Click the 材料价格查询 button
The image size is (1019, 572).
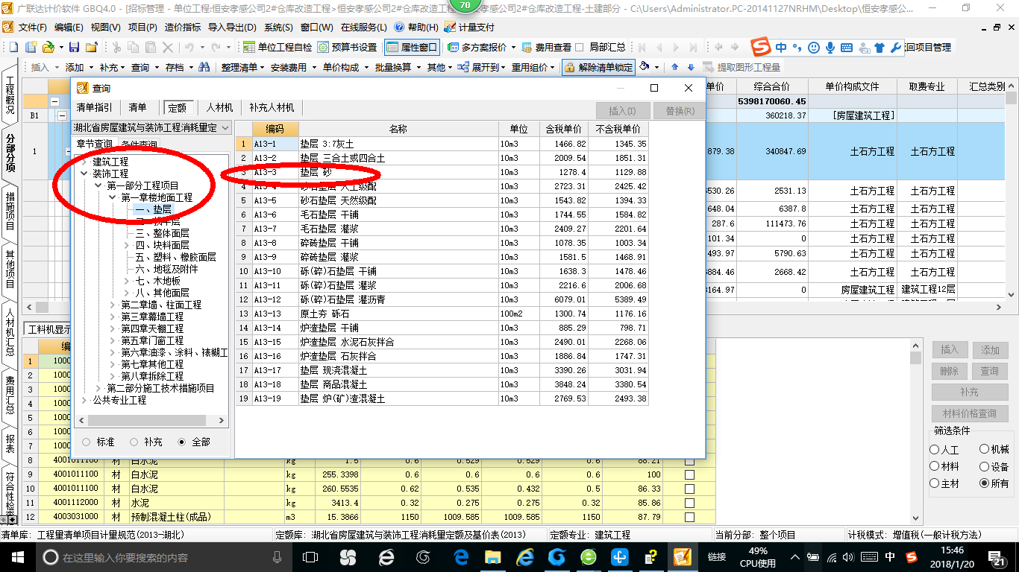pyautogui.click(x=969, y=413)
